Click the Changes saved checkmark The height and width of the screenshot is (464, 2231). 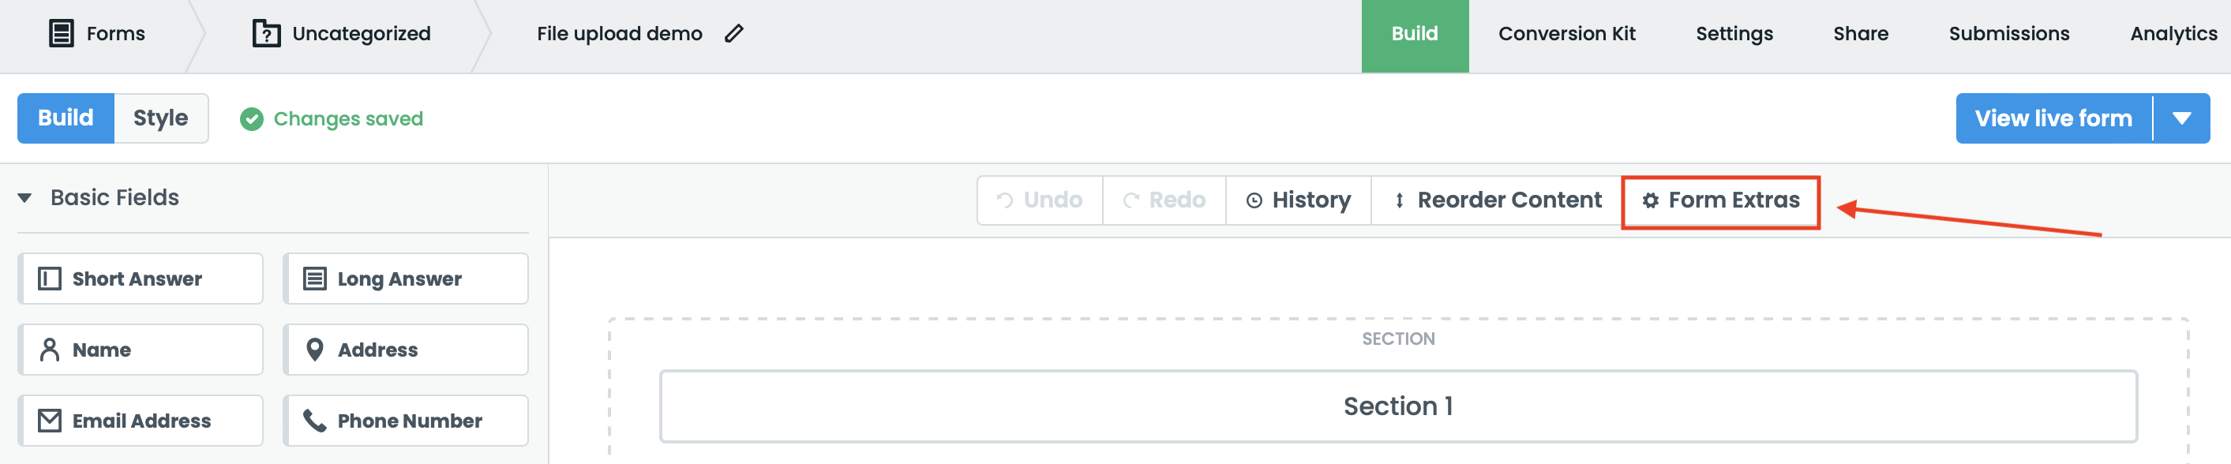(251, 118)
